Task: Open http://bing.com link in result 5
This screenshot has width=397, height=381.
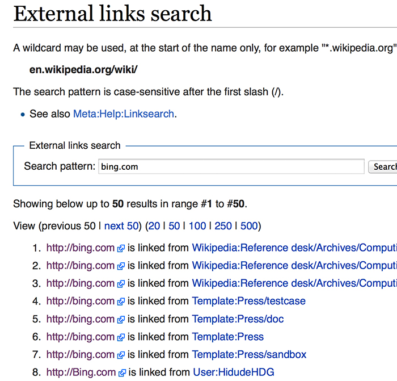Action: 81,319
